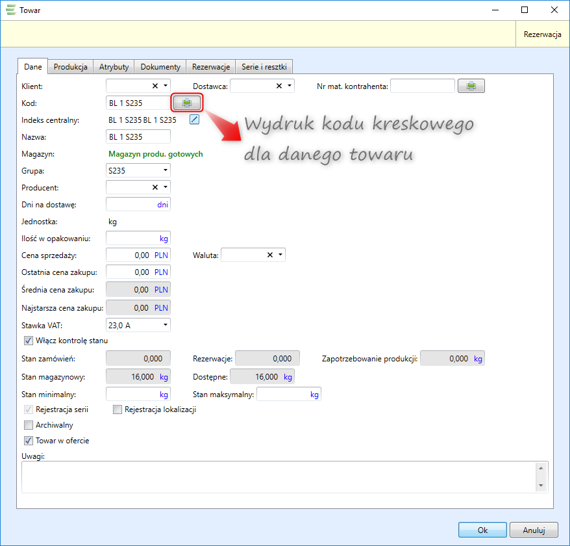Screen dimensions: 570x546
Task: Enable the Rejestracja lokalizacji checkbox
Action: 118,409
